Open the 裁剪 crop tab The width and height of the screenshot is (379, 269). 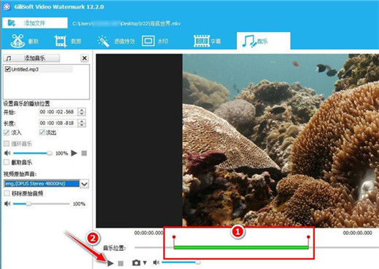click(x=68, y=41)
